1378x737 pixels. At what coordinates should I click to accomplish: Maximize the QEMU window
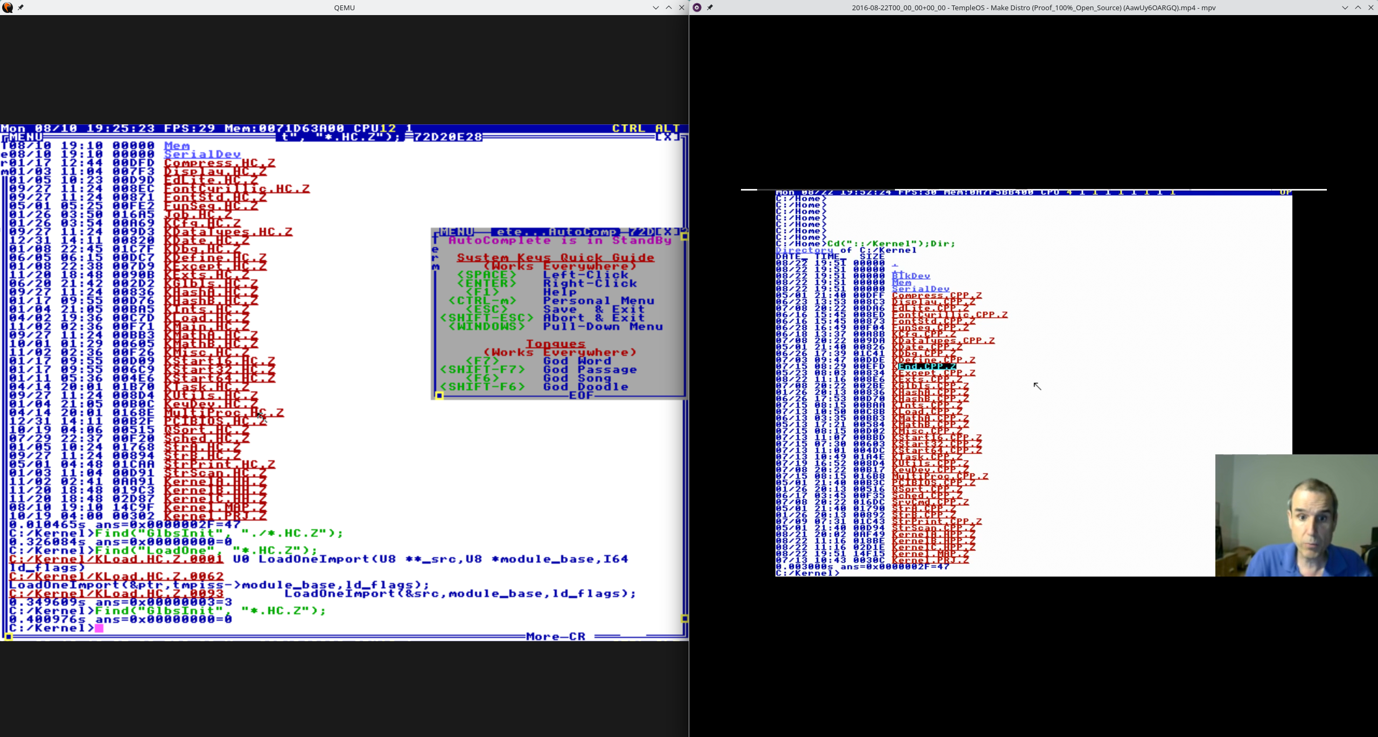pyautogui.click(x=669, y=8)
